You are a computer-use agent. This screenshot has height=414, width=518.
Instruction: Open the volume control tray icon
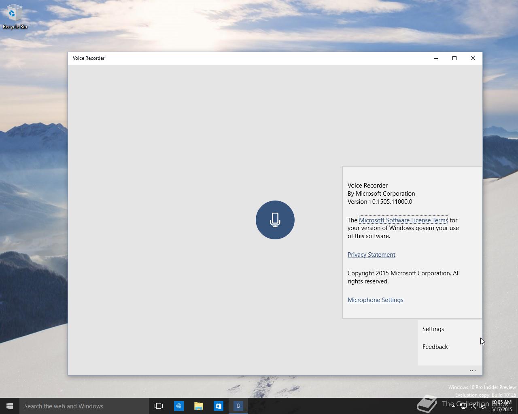click(x=473, y=406)
